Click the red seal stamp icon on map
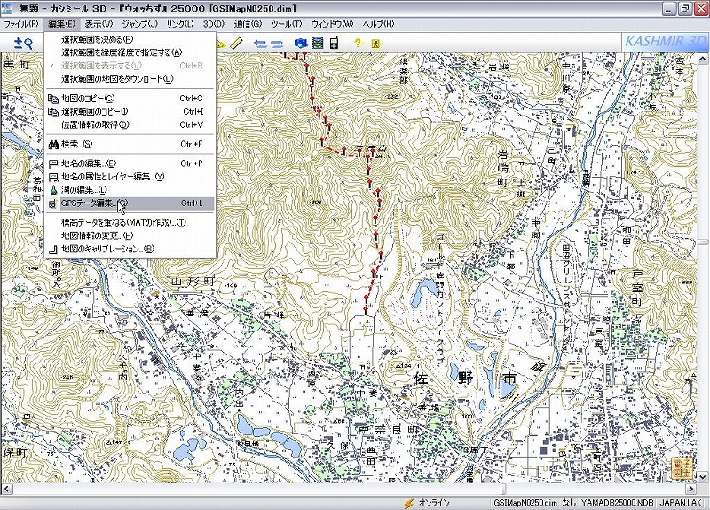 682,468
